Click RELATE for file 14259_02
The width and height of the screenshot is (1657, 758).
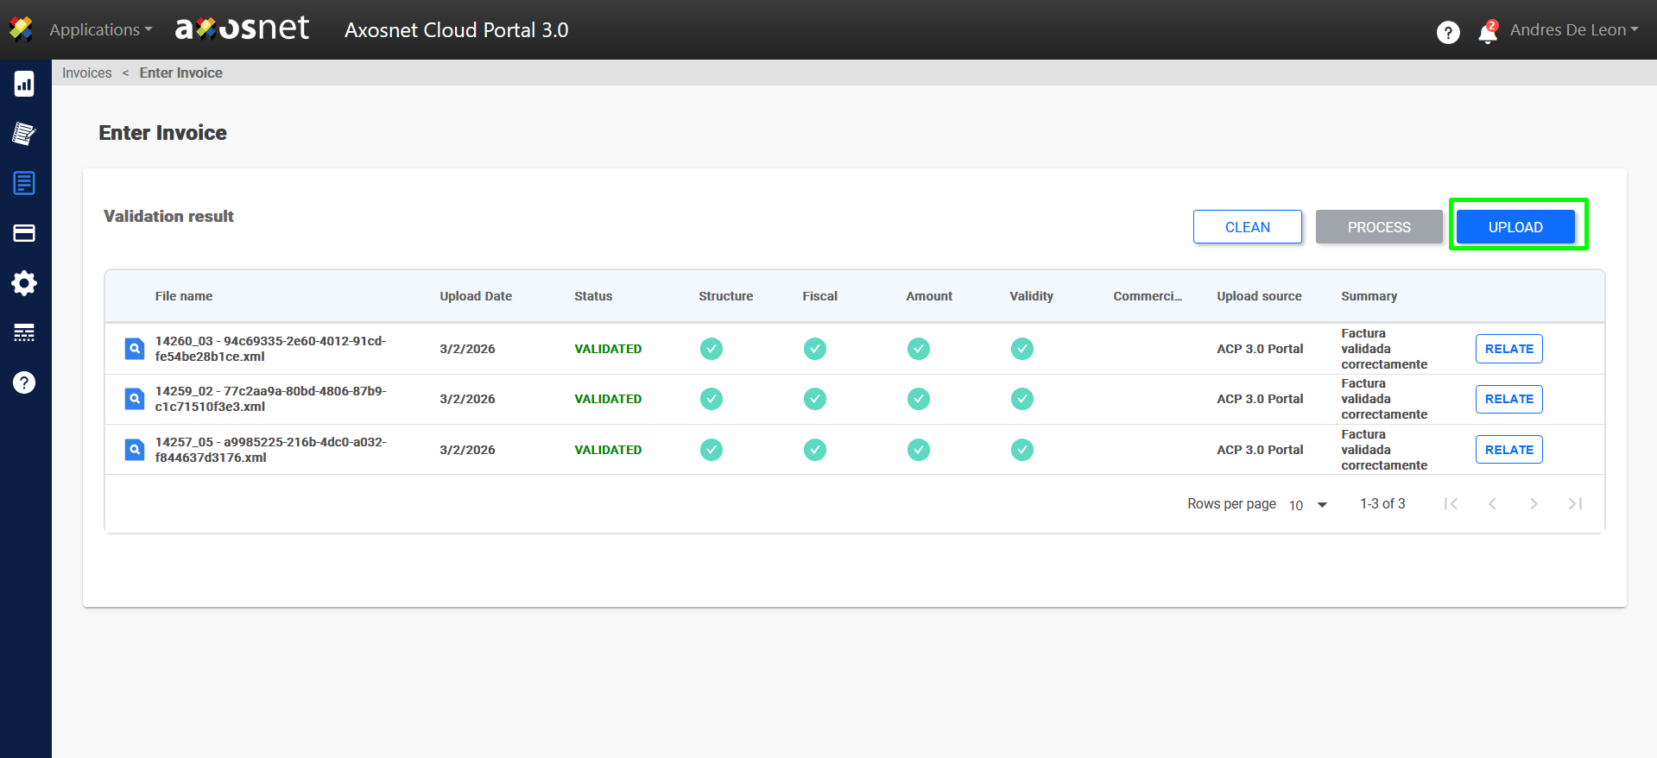coord(1508,399)
